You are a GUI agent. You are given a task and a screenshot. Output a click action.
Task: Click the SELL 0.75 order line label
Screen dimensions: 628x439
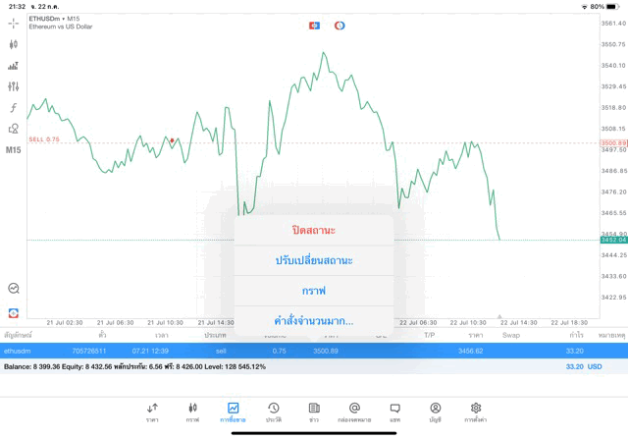(x=44, y=139)
